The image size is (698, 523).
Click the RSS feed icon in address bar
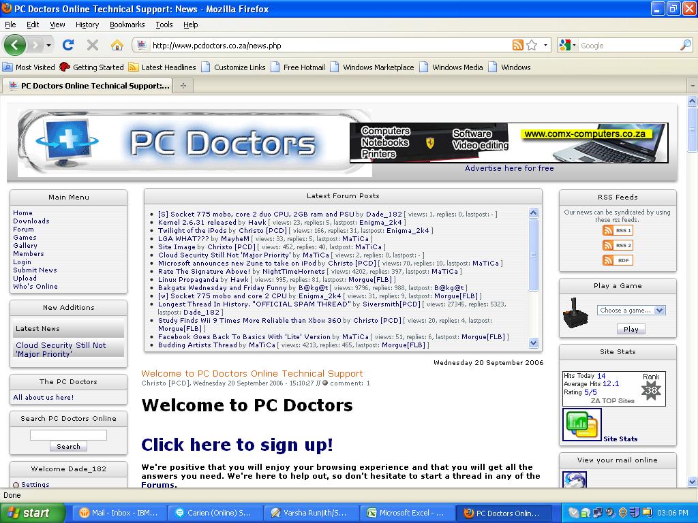(x=518, y=46)
